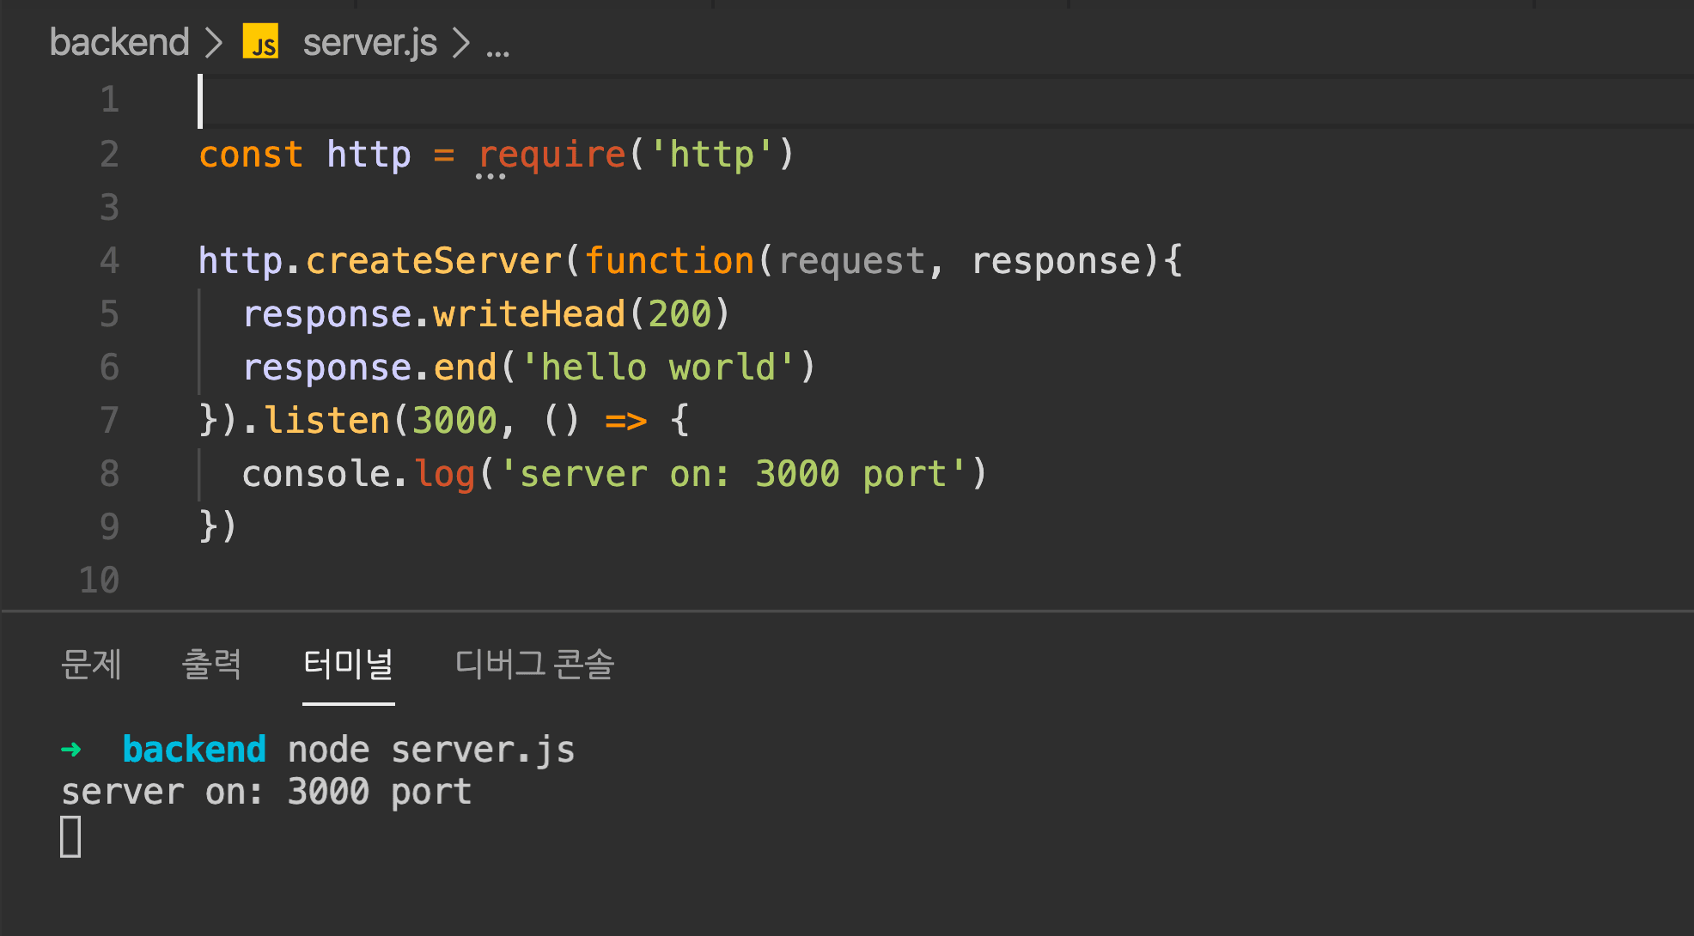Expand the breadcrumb ellipsis symbol list

[497, 47]
